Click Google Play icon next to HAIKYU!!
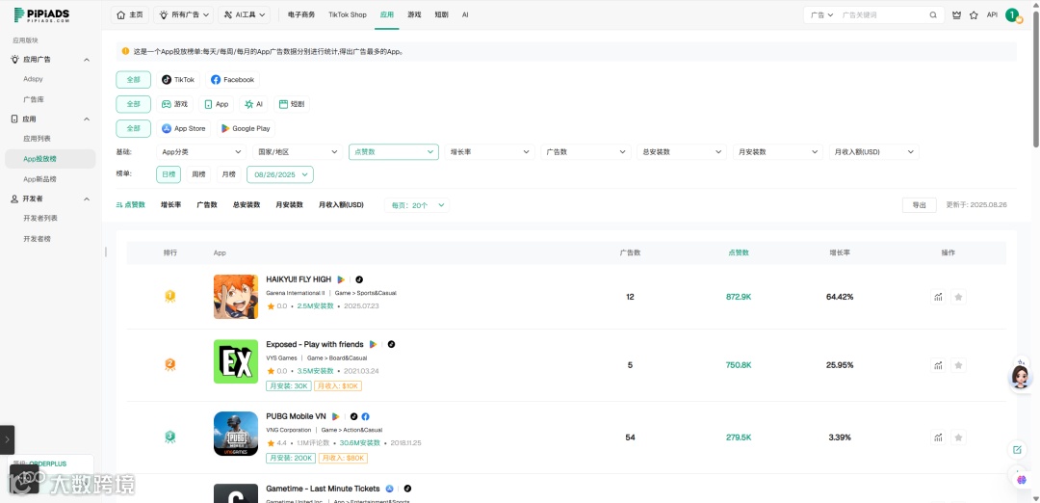Image resolution: width=1040 pixels, height=503 pixels. (341, 279)
